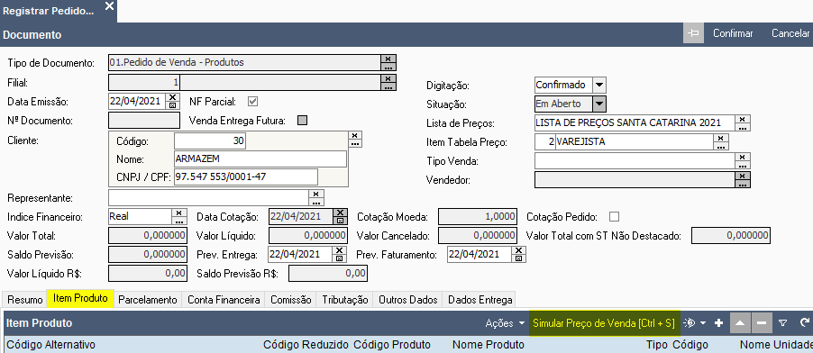Click the Cliente Nome field showing ARMAZEM
This screenshot has width=813, height=353.
[260, 158]
